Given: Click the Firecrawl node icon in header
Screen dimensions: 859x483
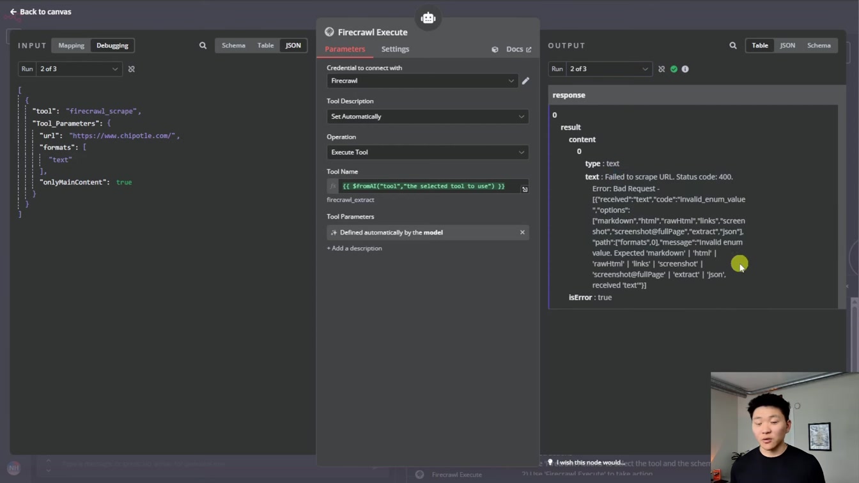Looking at the screenshot, I should click(x=329, y=32).
